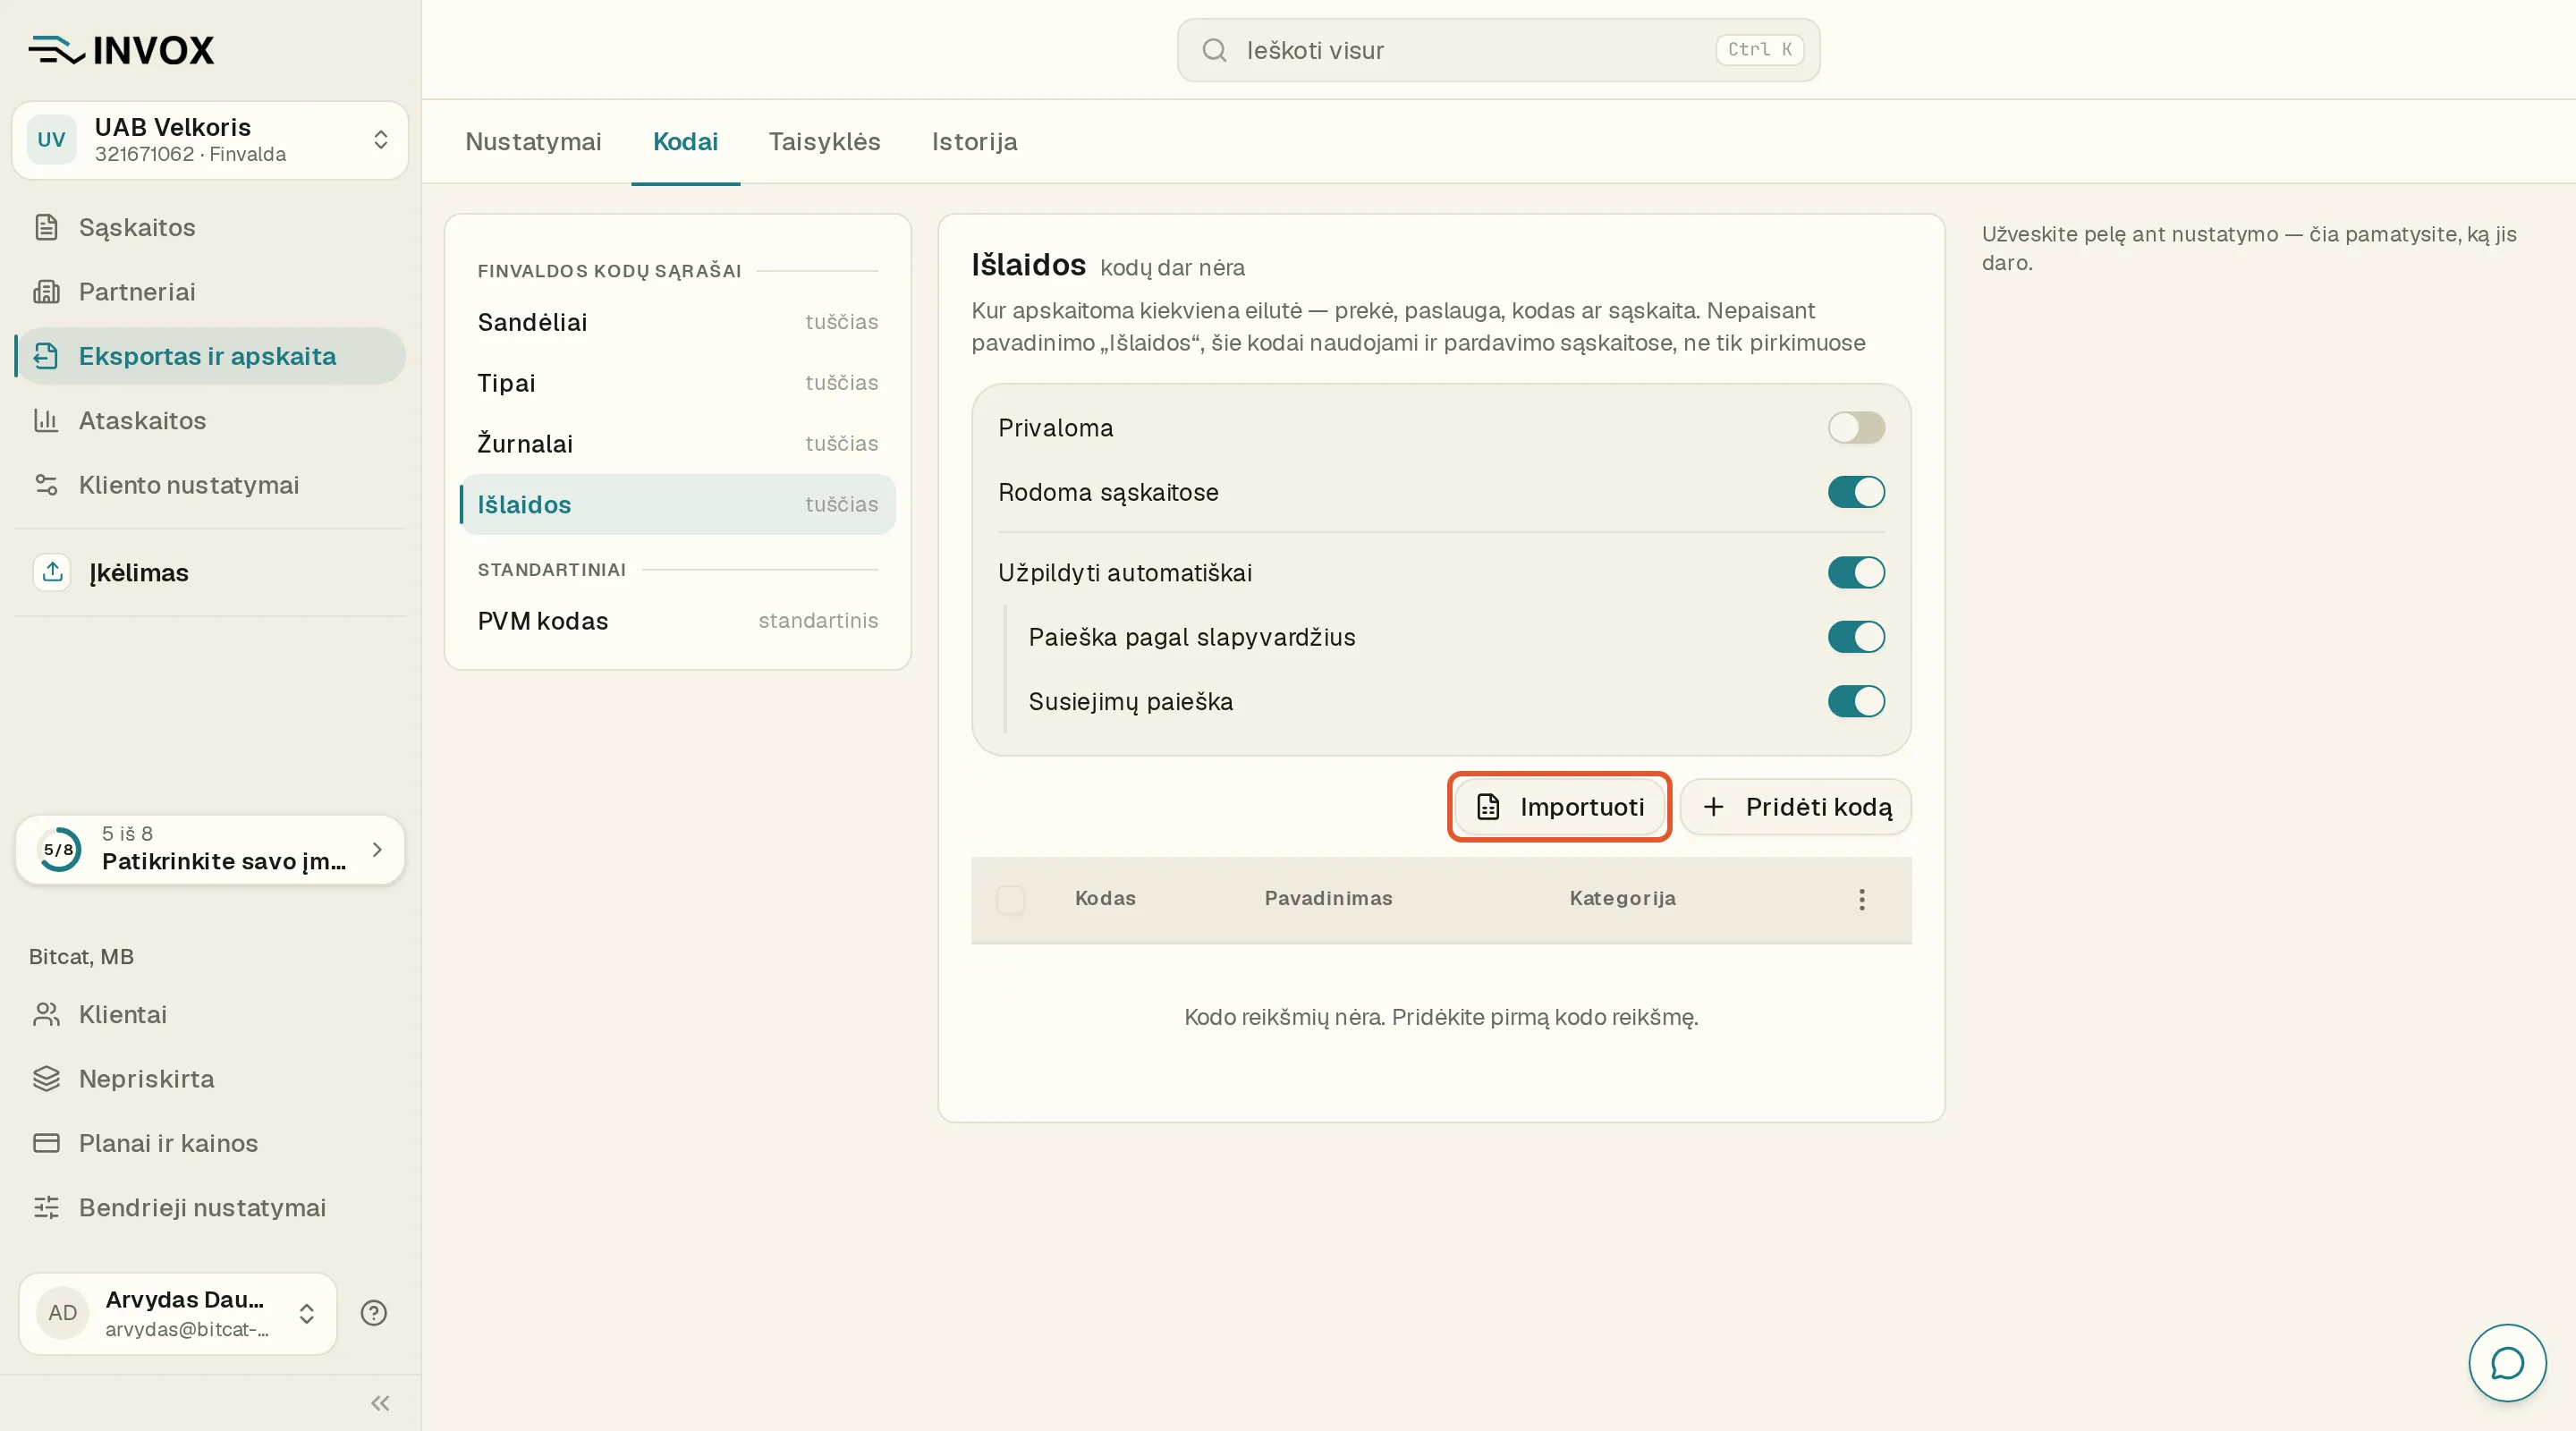The image size is (2576, 1431).
Task: Open Sąskaitos from the sidebar
Action: pos(210,227)
